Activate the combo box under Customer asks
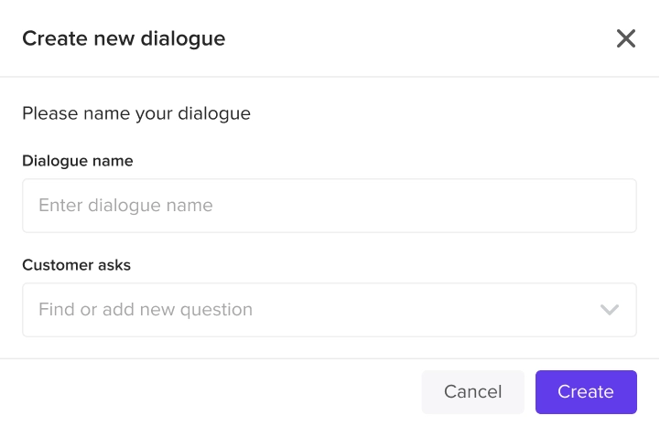This screenshot has width=660, height=426. 330,310
